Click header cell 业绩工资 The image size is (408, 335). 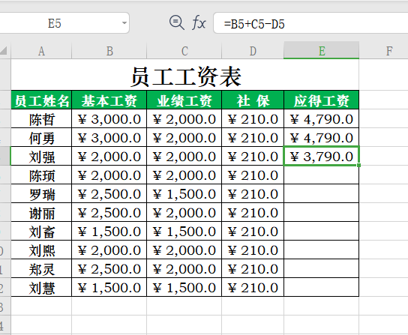click(184, 100)
